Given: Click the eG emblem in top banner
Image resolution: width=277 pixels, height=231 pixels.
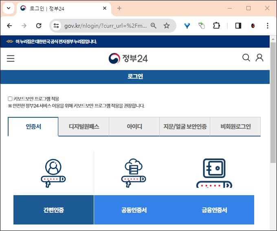Looking at the screenshot, I should 10,42.
